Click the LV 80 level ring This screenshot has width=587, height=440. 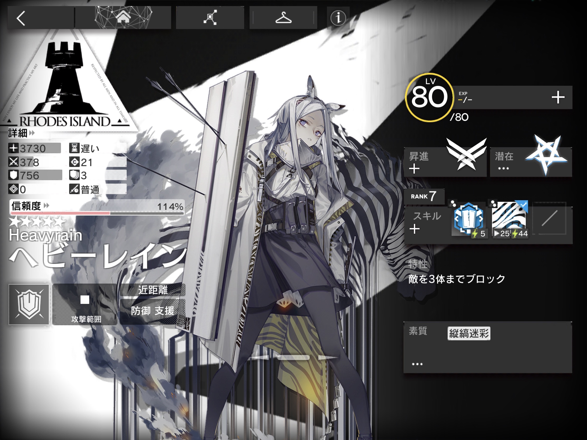tap(429, 97)
